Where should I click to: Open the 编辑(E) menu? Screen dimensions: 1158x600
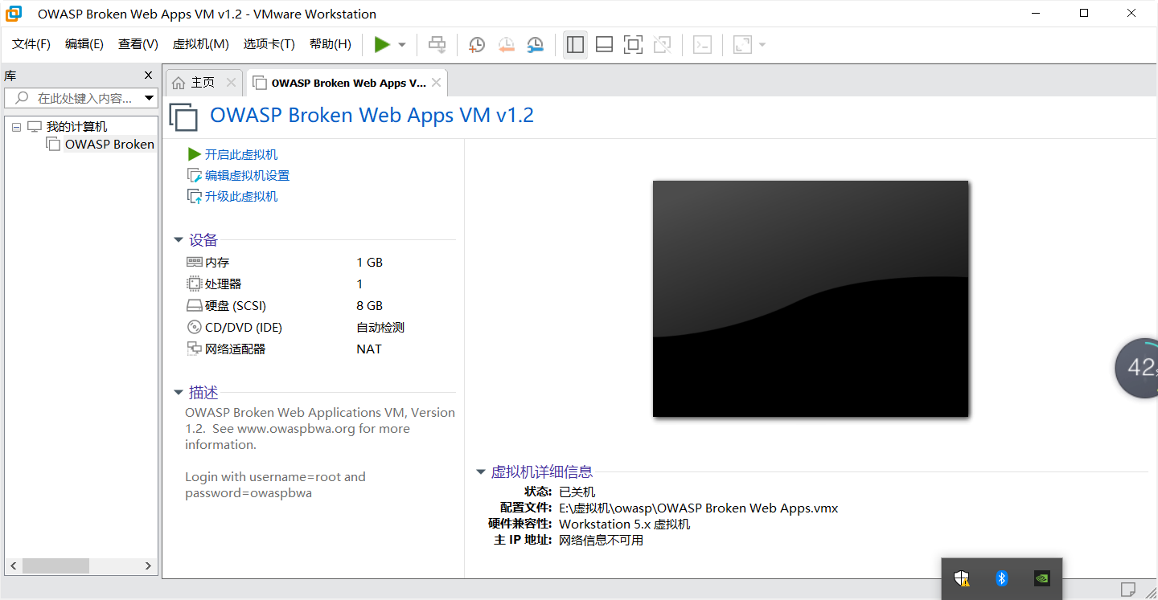(84, 44)
